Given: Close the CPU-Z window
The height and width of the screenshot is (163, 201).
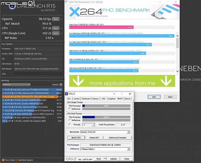Looking at the screenshot, I should (130, 94).
